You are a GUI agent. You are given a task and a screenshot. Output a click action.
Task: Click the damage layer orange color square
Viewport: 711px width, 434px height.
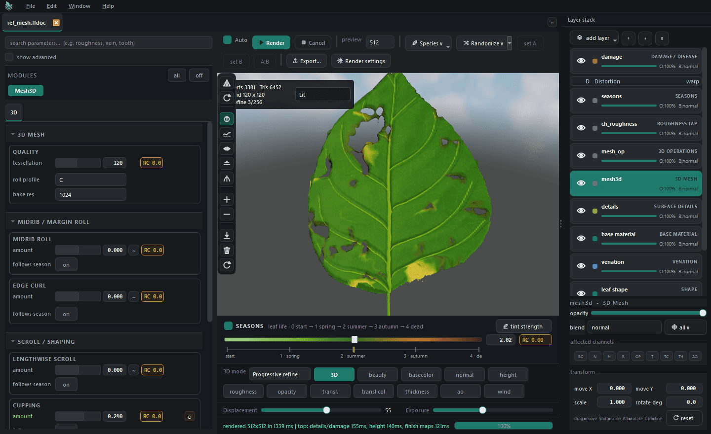(594, 61)
